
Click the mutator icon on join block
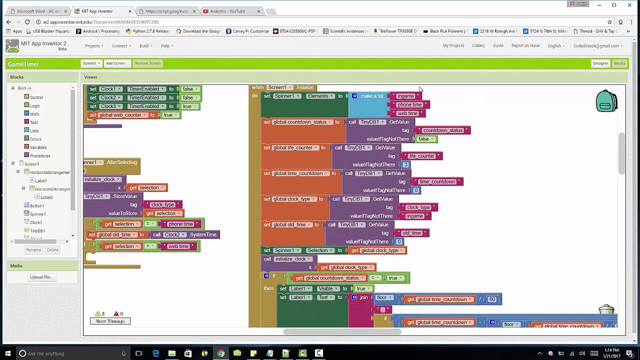[x=354, y=297]
